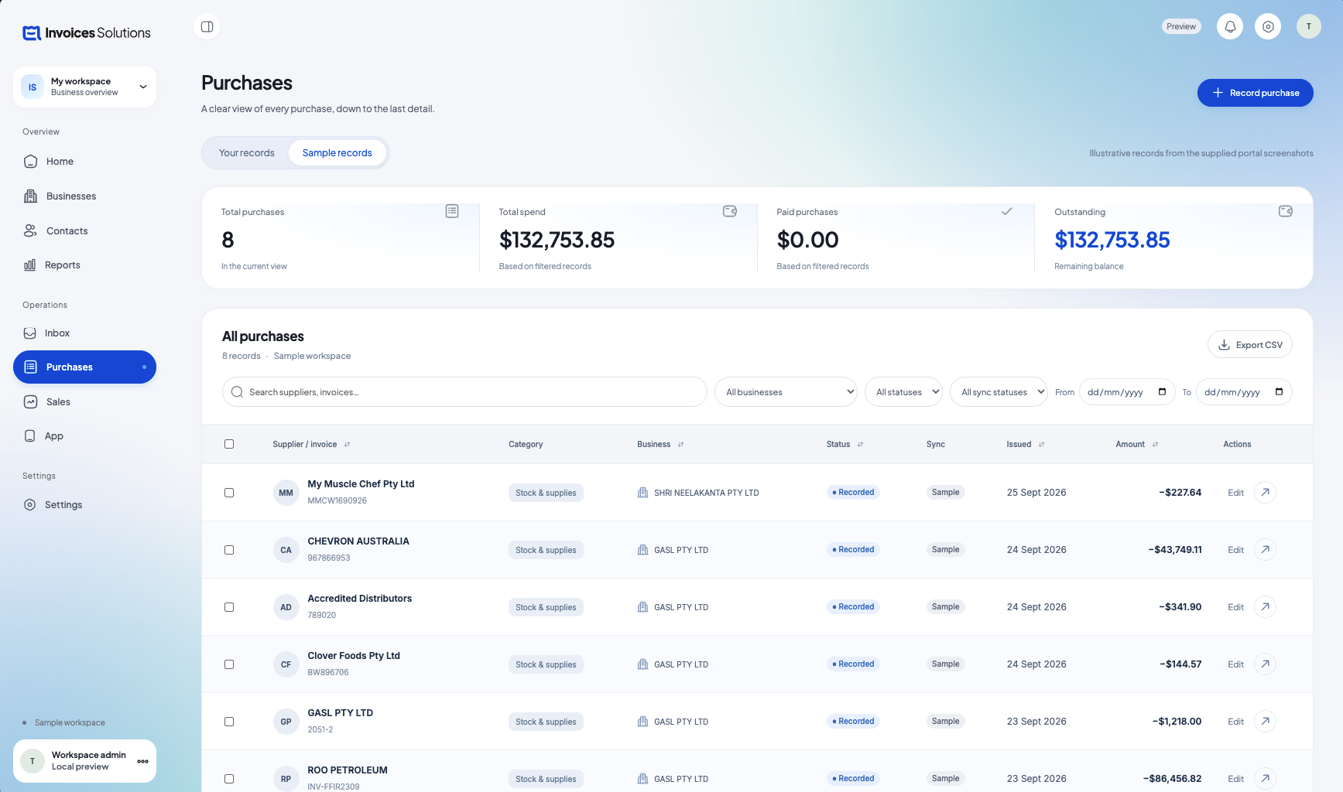The width and height of the screenshot is (1343, 792).
Task: Check the GASL PTY LTD 2051-2 row checkbox
Action: (x=229, y=722)
